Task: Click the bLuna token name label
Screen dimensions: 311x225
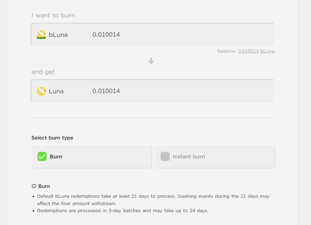Action: pos(58,35)
